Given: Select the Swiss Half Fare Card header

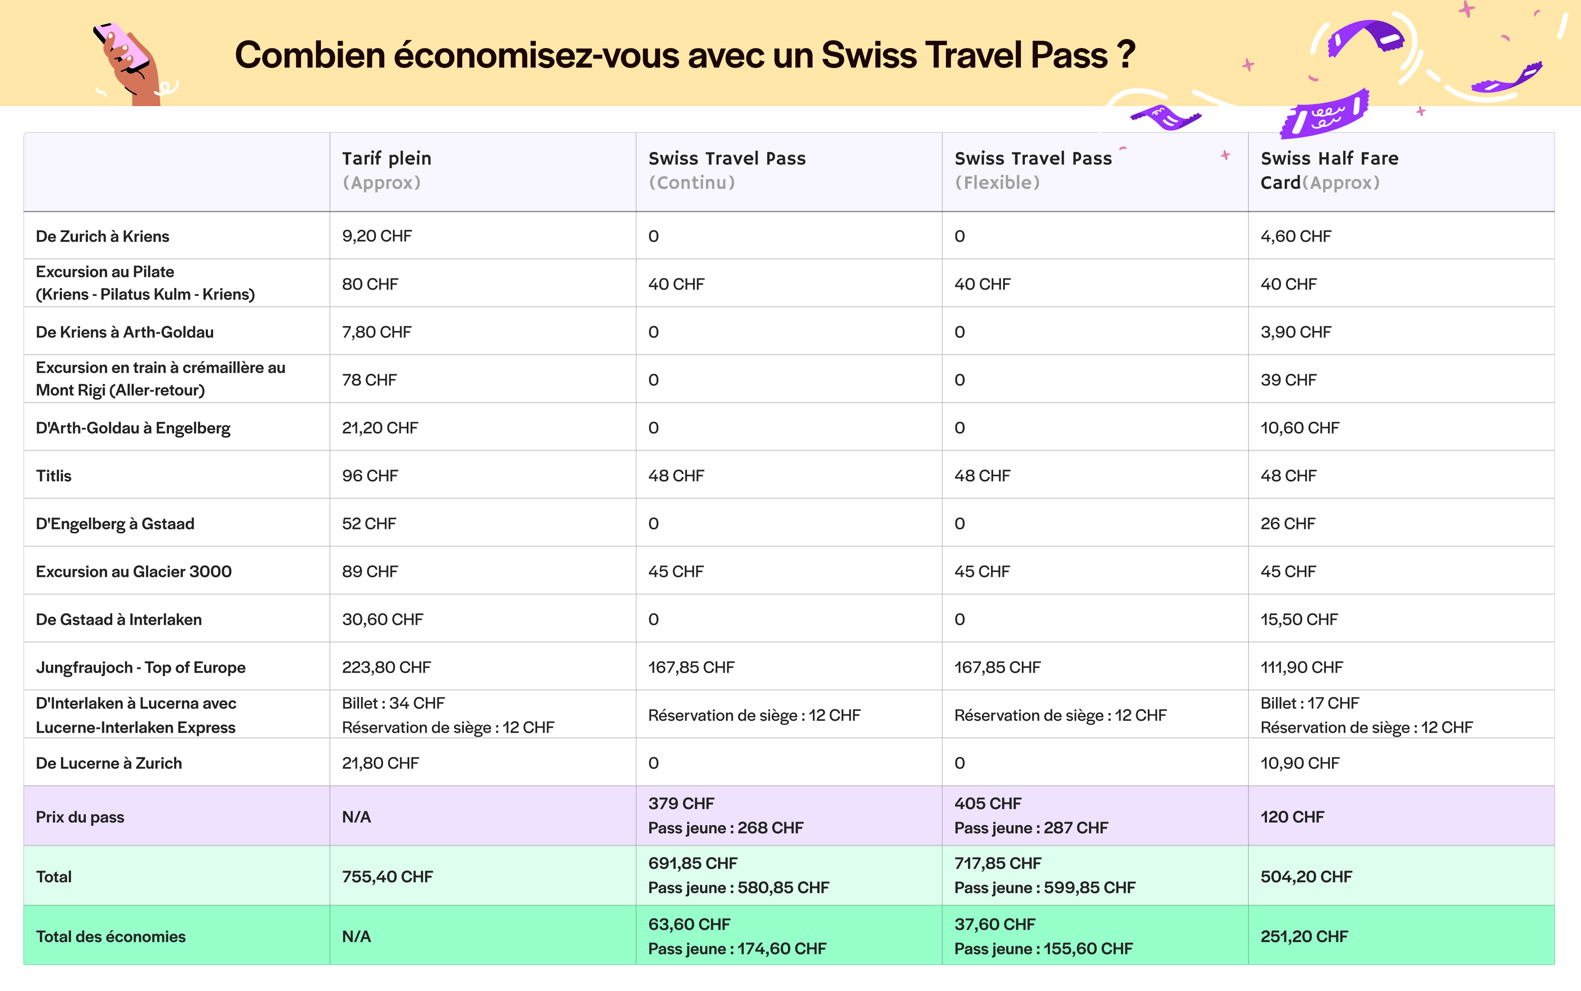Looking at the screenshot, I should click(x=1329, y=170).
